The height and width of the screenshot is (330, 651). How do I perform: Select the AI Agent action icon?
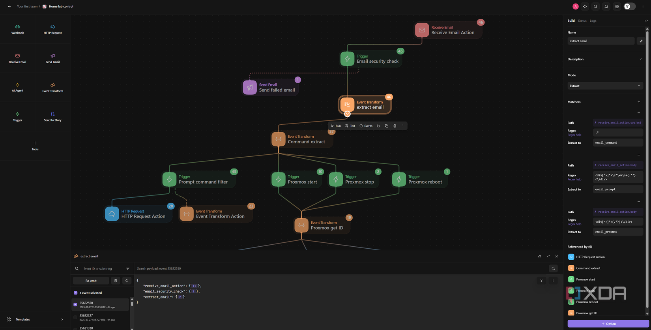click(17, 85)
